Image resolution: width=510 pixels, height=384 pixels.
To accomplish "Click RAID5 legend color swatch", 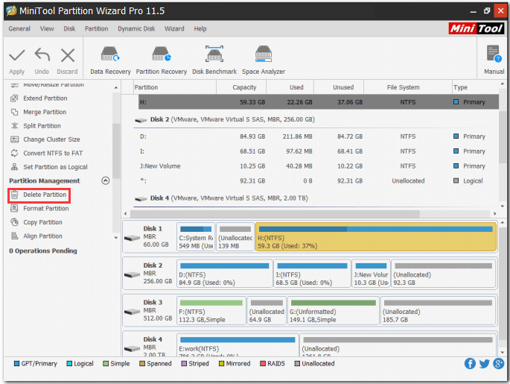I will [263, 363].
